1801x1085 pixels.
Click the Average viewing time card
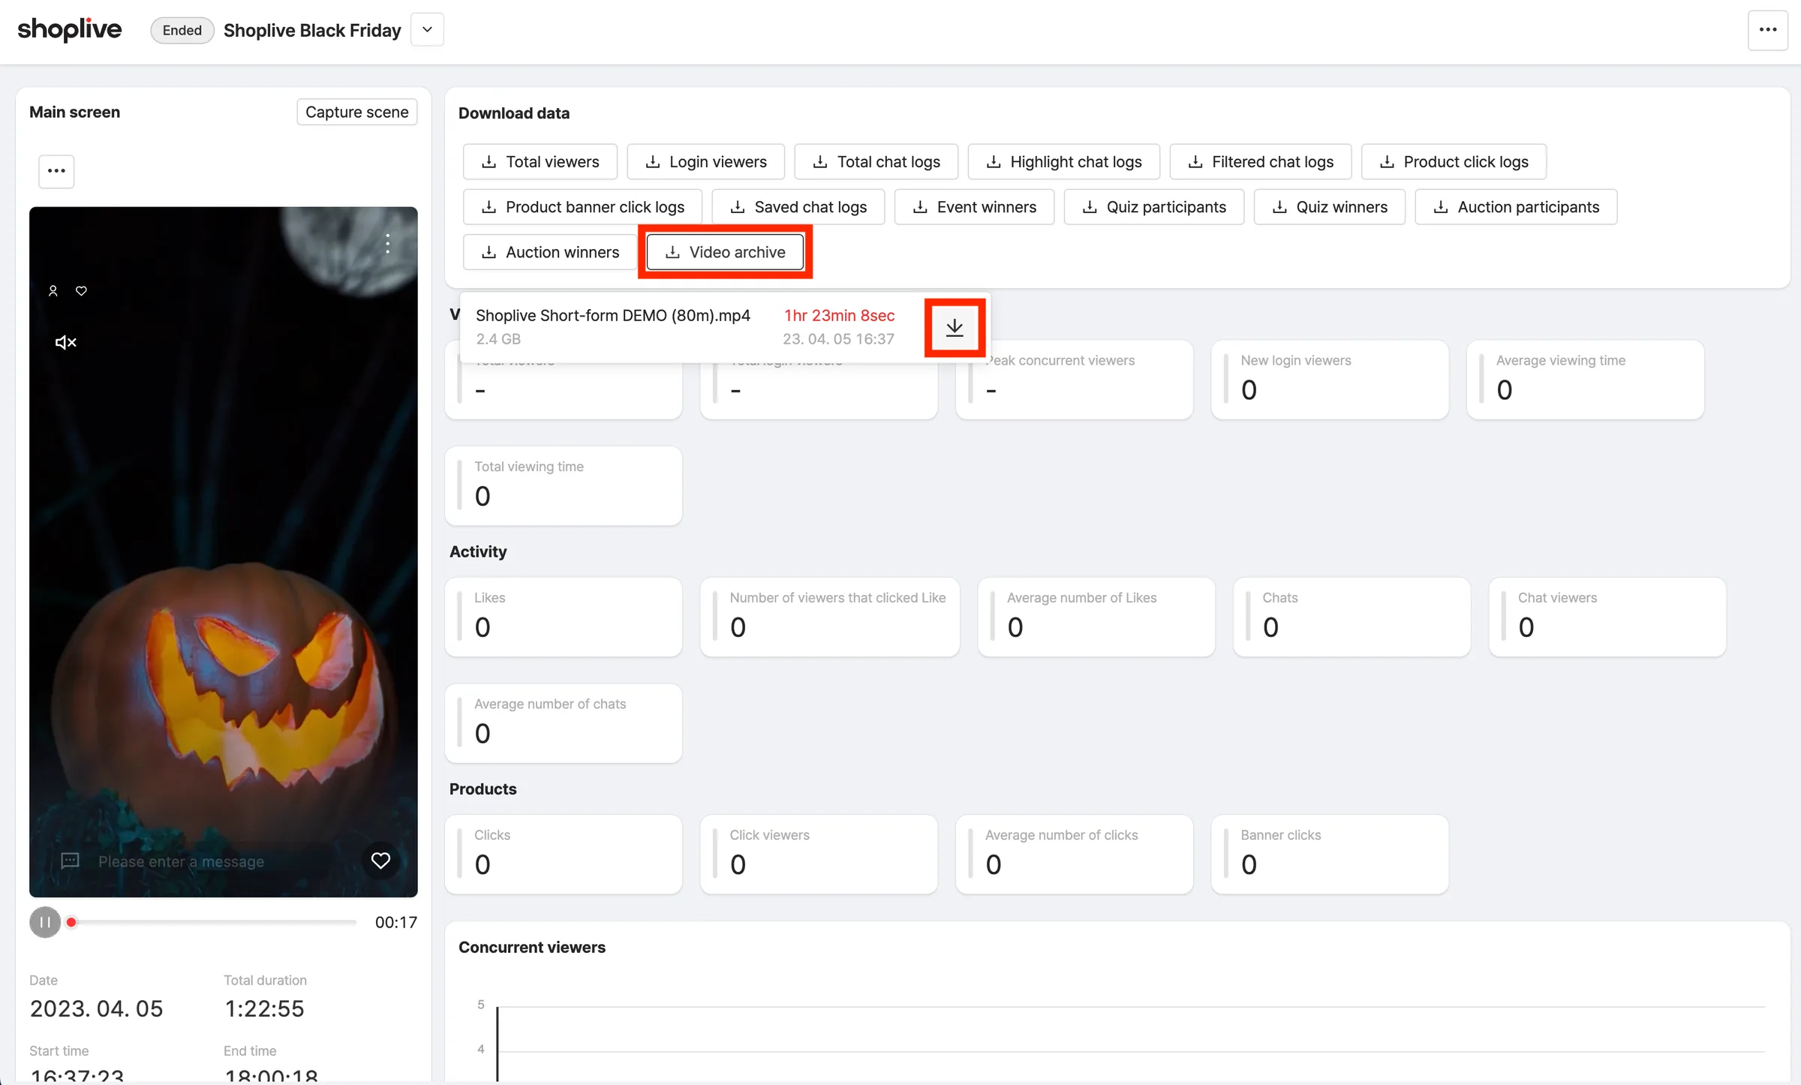pyautogui.click(x=1585, y=380)
